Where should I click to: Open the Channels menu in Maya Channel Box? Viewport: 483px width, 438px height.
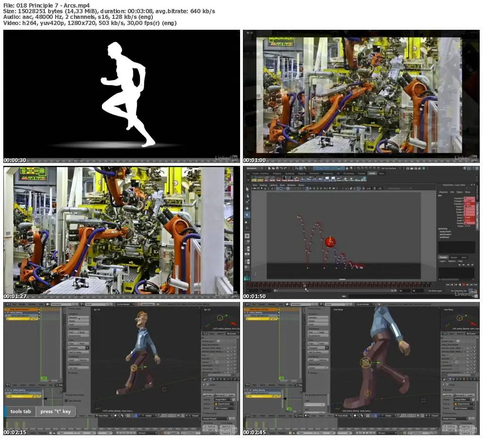(x=443, y=192)
